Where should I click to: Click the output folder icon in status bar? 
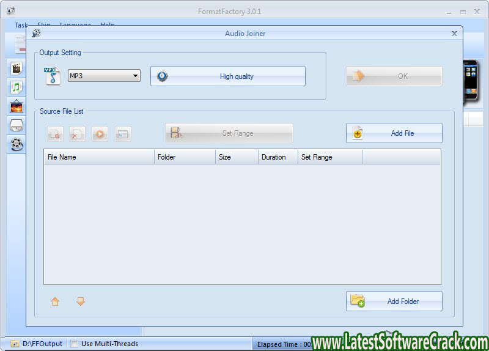pos(15,344)
